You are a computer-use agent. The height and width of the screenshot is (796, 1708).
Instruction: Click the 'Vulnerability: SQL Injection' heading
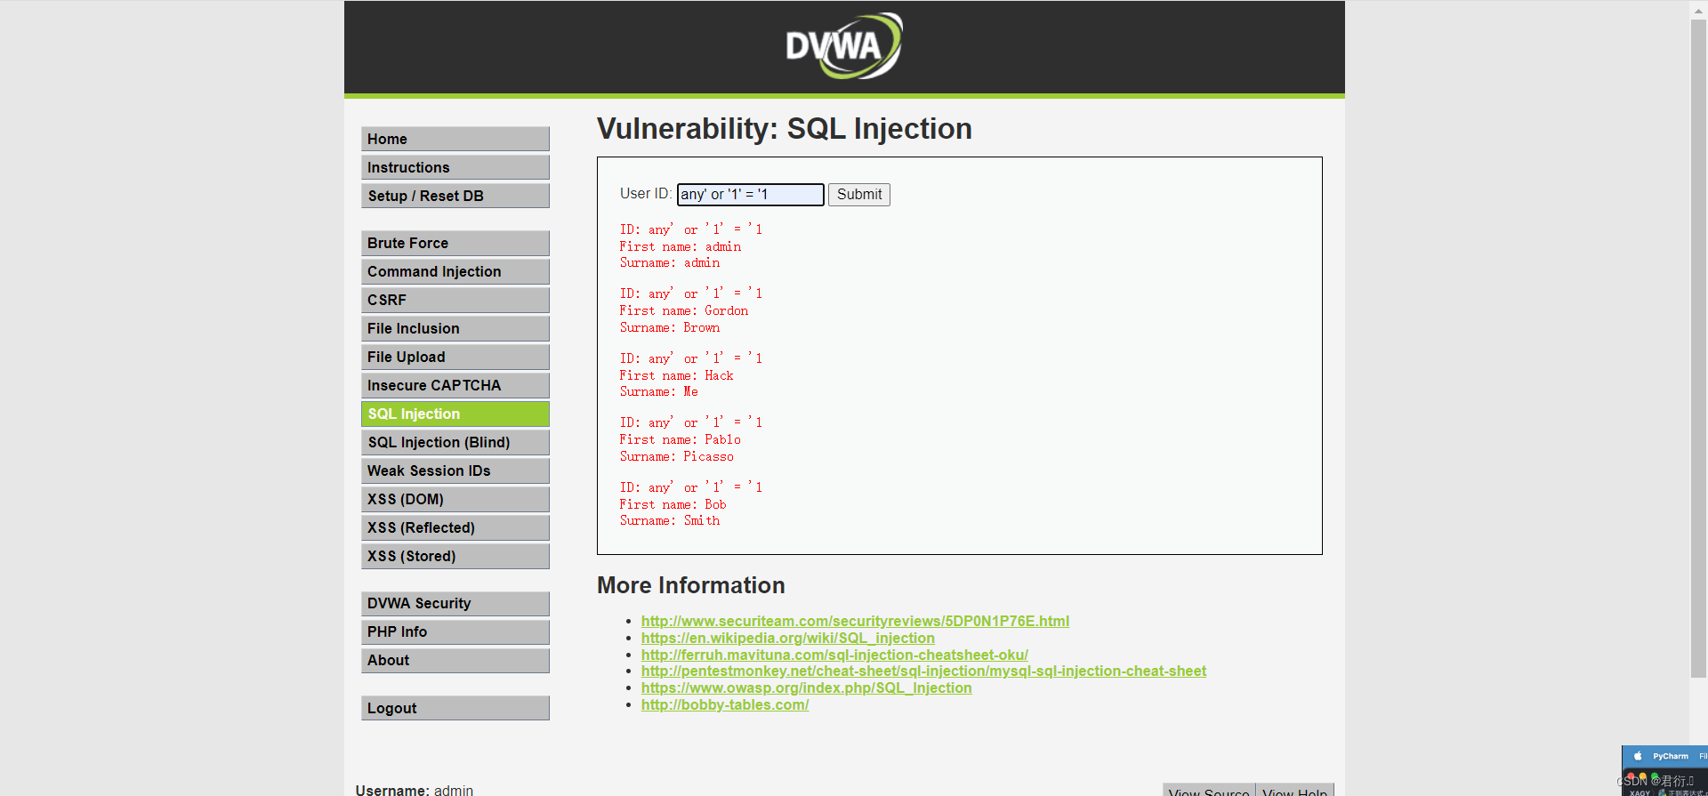[x=785, y=129]
